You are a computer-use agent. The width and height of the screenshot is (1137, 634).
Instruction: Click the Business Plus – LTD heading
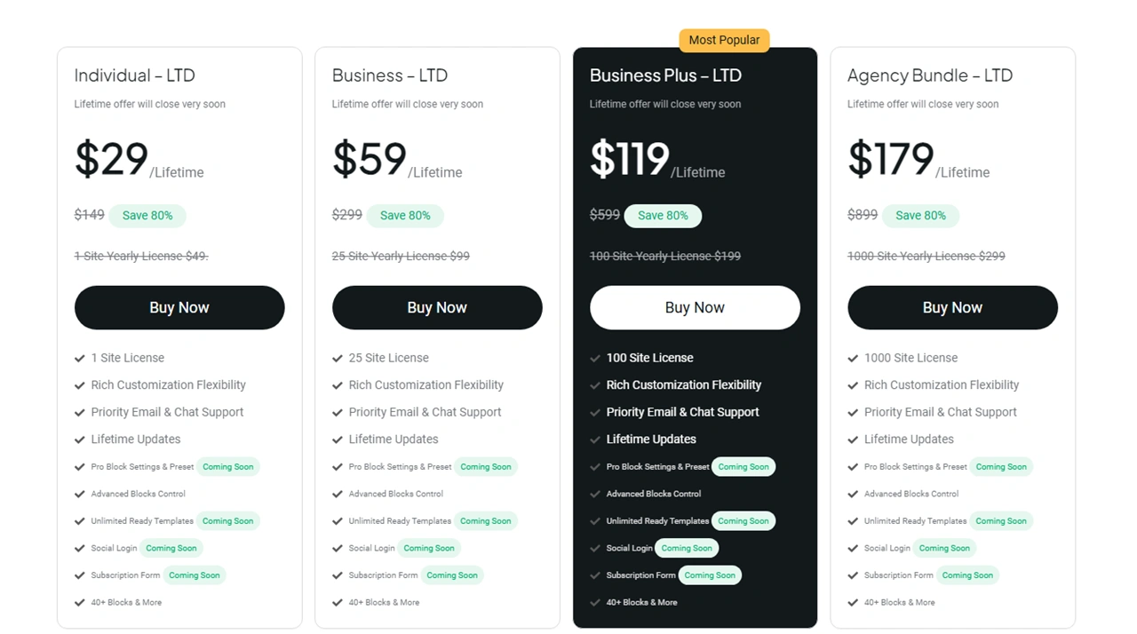pyautogui.click(x=665, y=75)
